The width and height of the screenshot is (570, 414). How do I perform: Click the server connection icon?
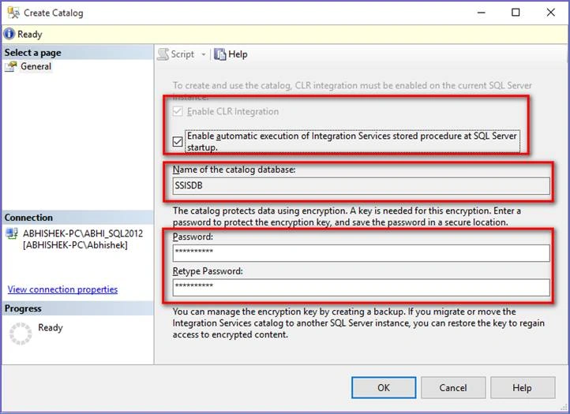pyautogui.click(x=12, y=233)
